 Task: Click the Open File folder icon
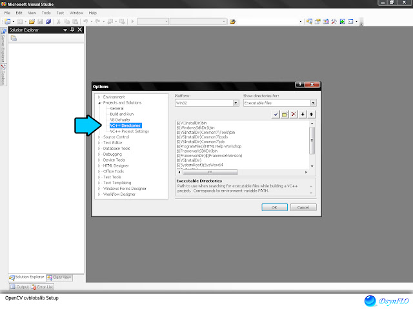pyautogui.click(x=32, y=21)
